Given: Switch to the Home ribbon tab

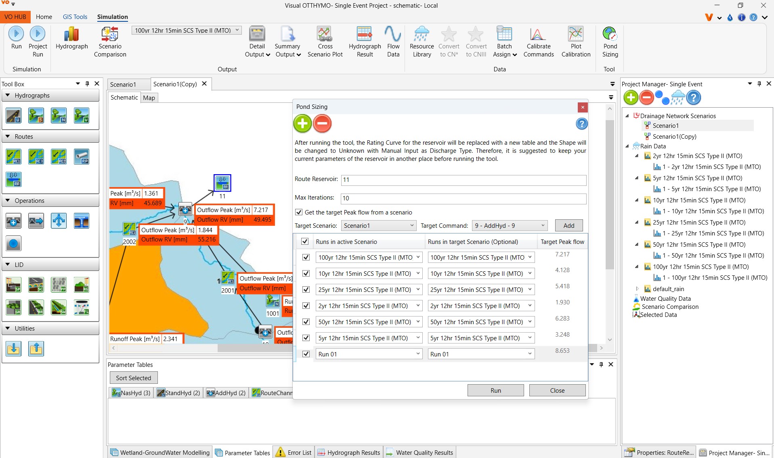Looking at the screenshot, I should pyautogui.click(x=44, y=17).
